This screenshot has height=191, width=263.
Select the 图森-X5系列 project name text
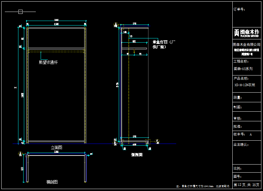click(243, 69)
